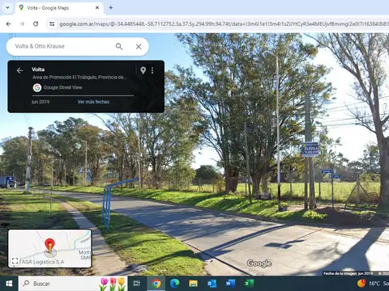This screenshot has height=291, width=389.
Task: Go forward in browser history
Action: pos(22,24)
